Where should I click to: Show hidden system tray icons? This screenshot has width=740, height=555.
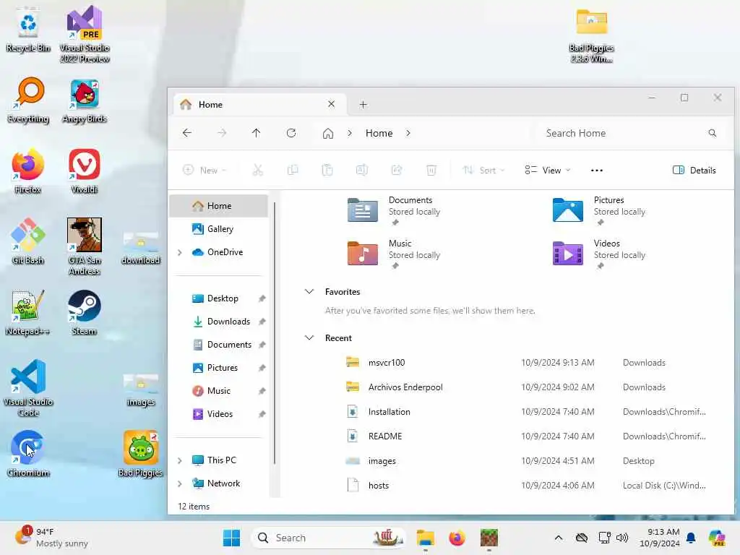559,538
